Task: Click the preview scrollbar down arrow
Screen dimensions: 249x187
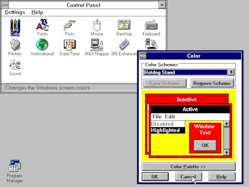Action: (226, 153)
